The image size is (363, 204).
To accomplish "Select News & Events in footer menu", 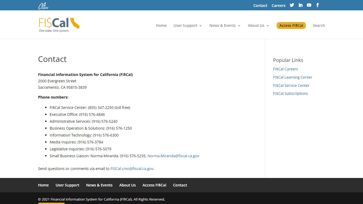I will tap(99, 185).
